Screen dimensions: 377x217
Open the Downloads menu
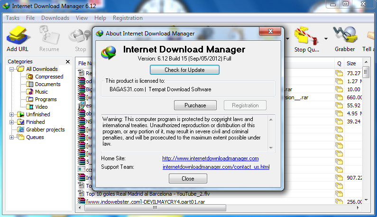tap(55, 18)
